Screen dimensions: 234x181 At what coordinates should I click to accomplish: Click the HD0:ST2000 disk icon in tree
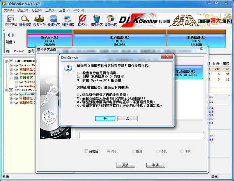(x=11, y=61)
